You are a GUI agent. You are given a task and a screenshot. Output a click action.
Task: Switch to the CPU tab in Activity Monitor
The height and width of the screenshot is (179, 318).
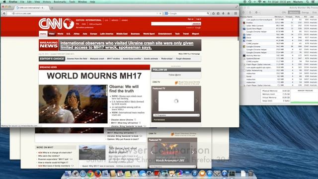click(284, 12)
